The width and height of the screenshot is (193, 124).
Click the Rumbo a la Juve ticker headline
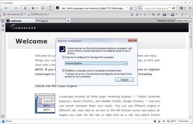[x=166, y=21]
